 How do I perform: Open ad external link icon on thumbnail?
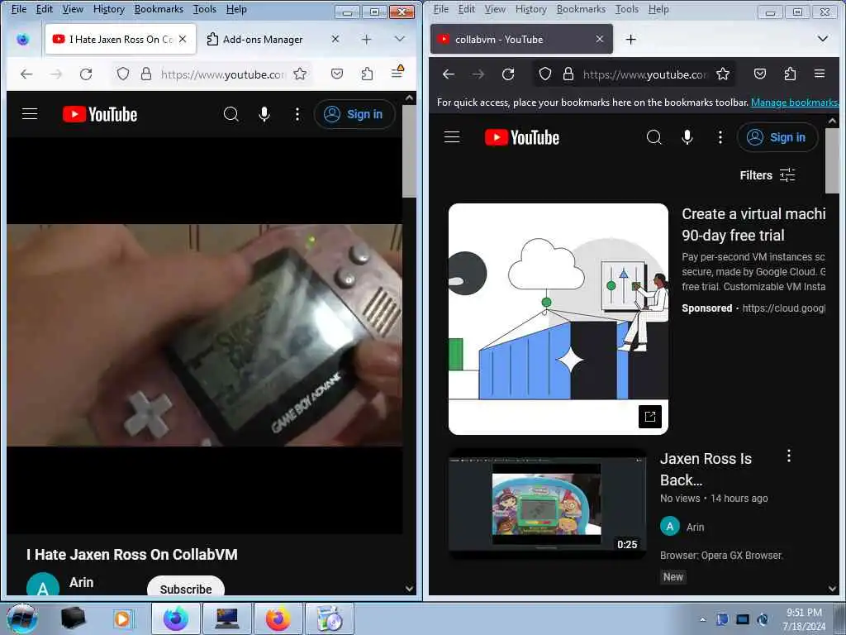[649, 417]
